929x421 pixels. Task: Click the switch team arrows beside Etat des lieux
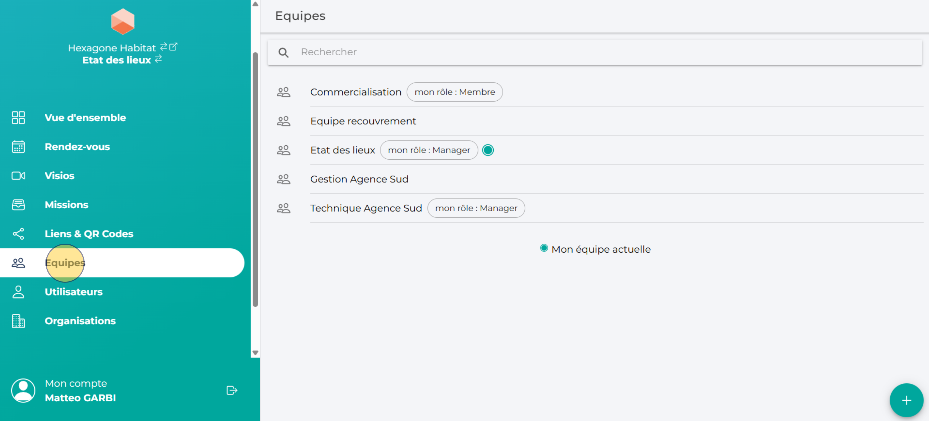pos(158,59)
